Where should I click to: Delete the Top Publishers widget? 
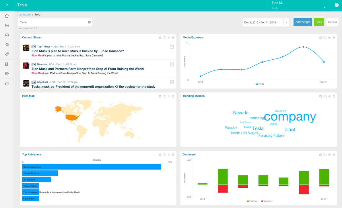pyautogui.click(x=173, y=155)
